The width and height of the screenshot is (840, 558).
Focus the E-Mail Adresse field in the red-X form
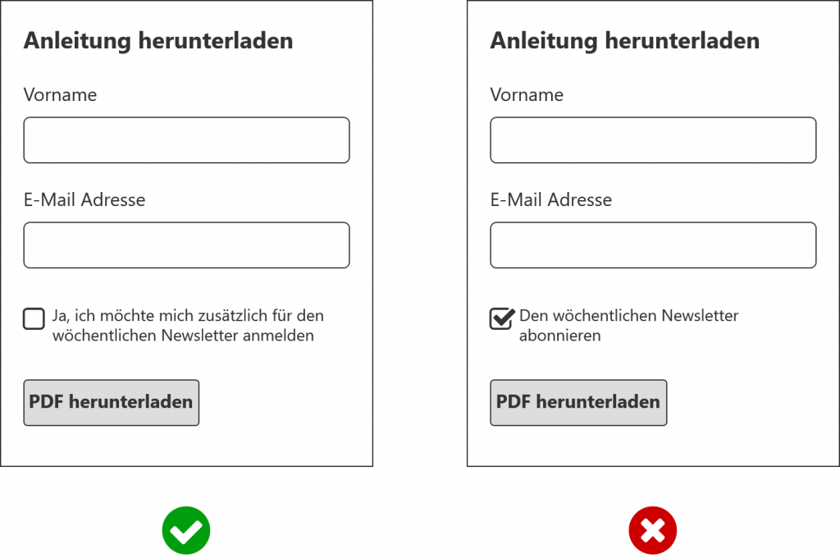[653, 245]
